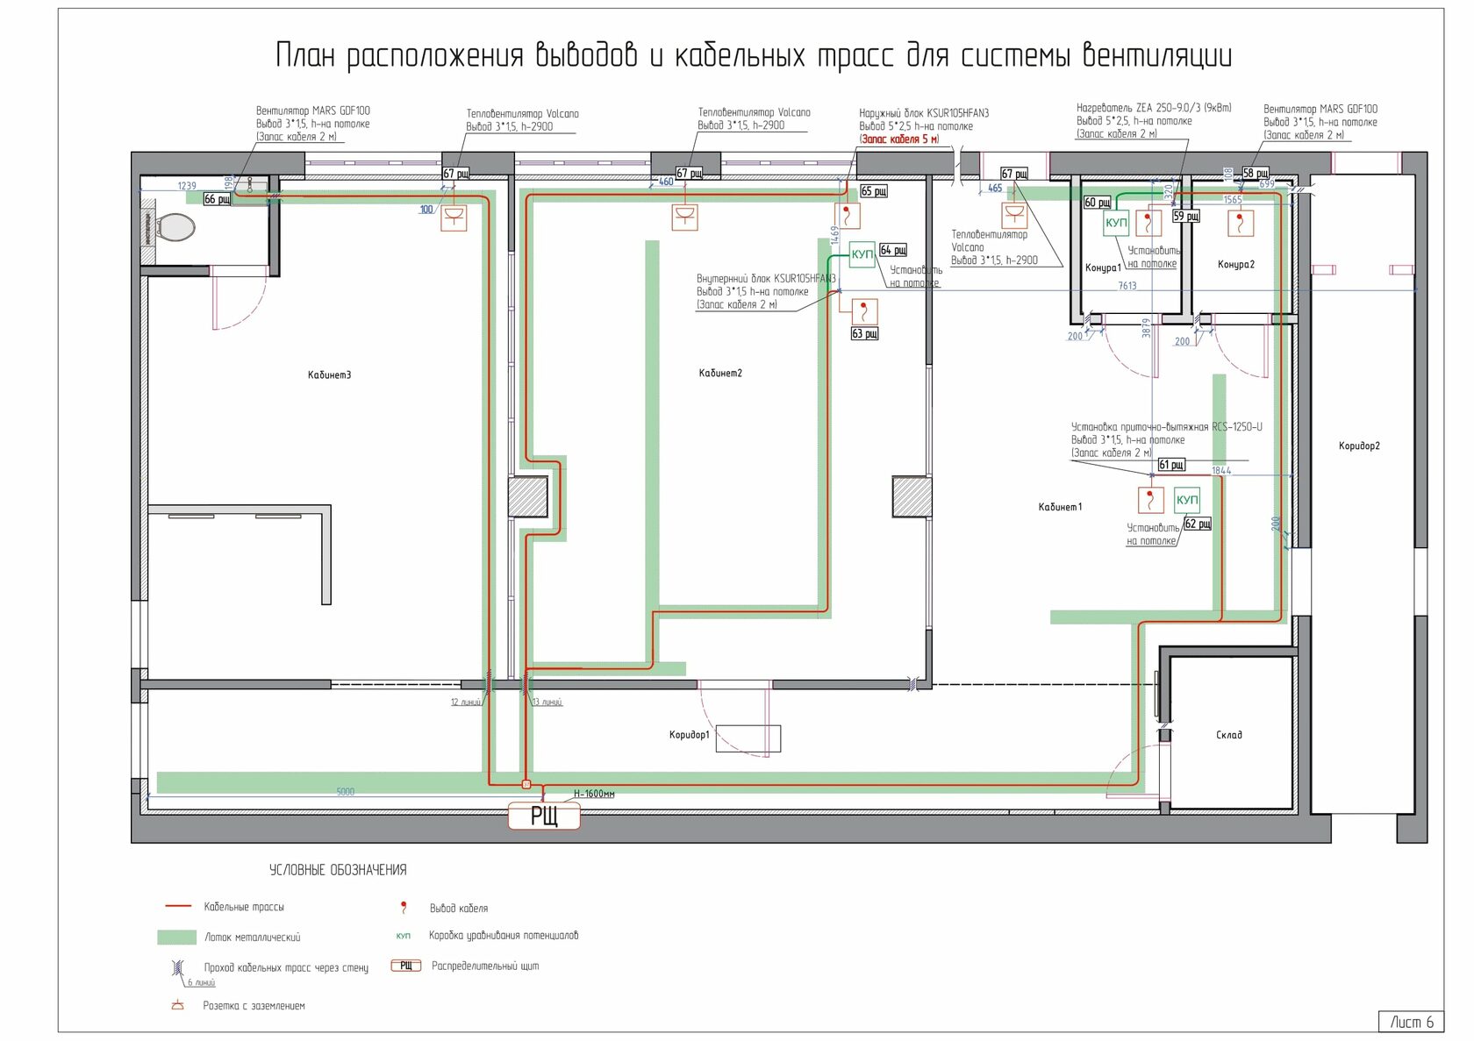Click the red text Запас кабеля 5 м

pyautogui.click(x=899, y=139)
